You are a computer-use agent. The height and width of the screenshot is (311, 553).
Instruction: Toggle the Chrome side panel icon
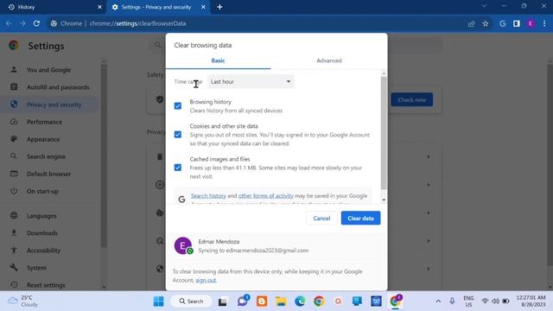517,23
